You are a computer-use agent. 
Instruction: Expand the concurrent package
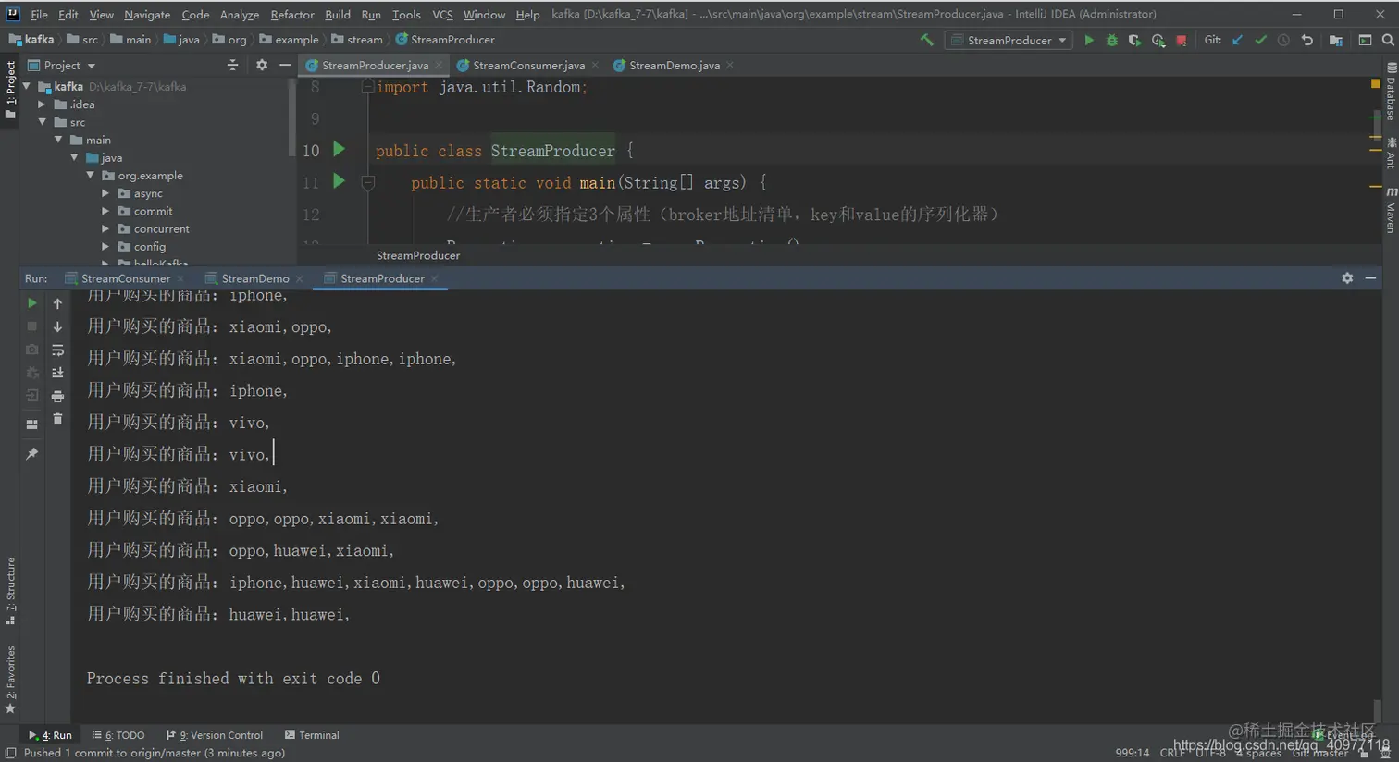[x=105, y=228]
